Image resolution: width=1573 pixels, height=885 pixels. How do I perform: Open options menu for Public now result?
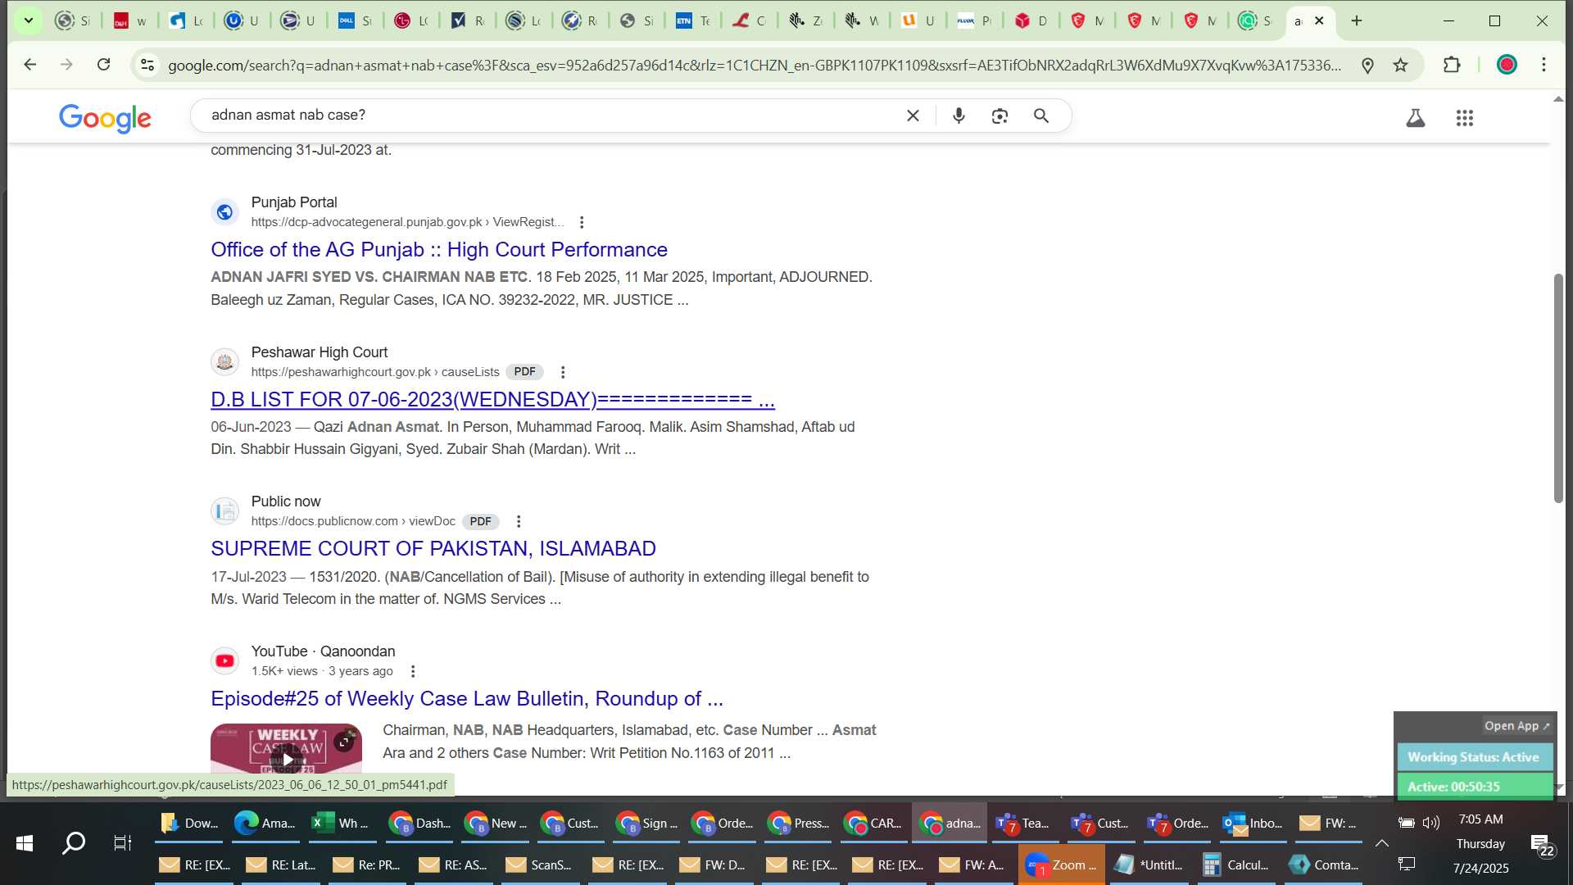point(519,521)
